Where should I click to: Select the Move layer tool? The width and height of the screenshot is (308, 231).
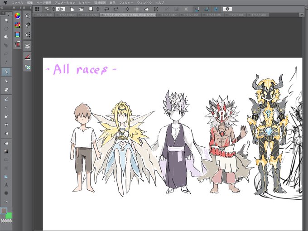point(6,46)
